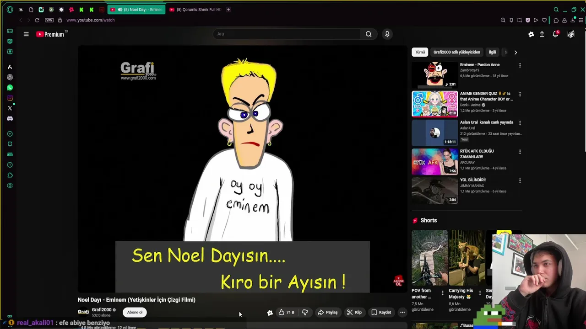Like the video (71 B)
This screenshot has width=586, height=329.
point(287,313)
